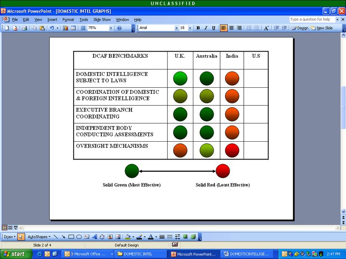Screen dimensions: 346x259
Task: Click the Copy icon
Action: tap(34, 28)
